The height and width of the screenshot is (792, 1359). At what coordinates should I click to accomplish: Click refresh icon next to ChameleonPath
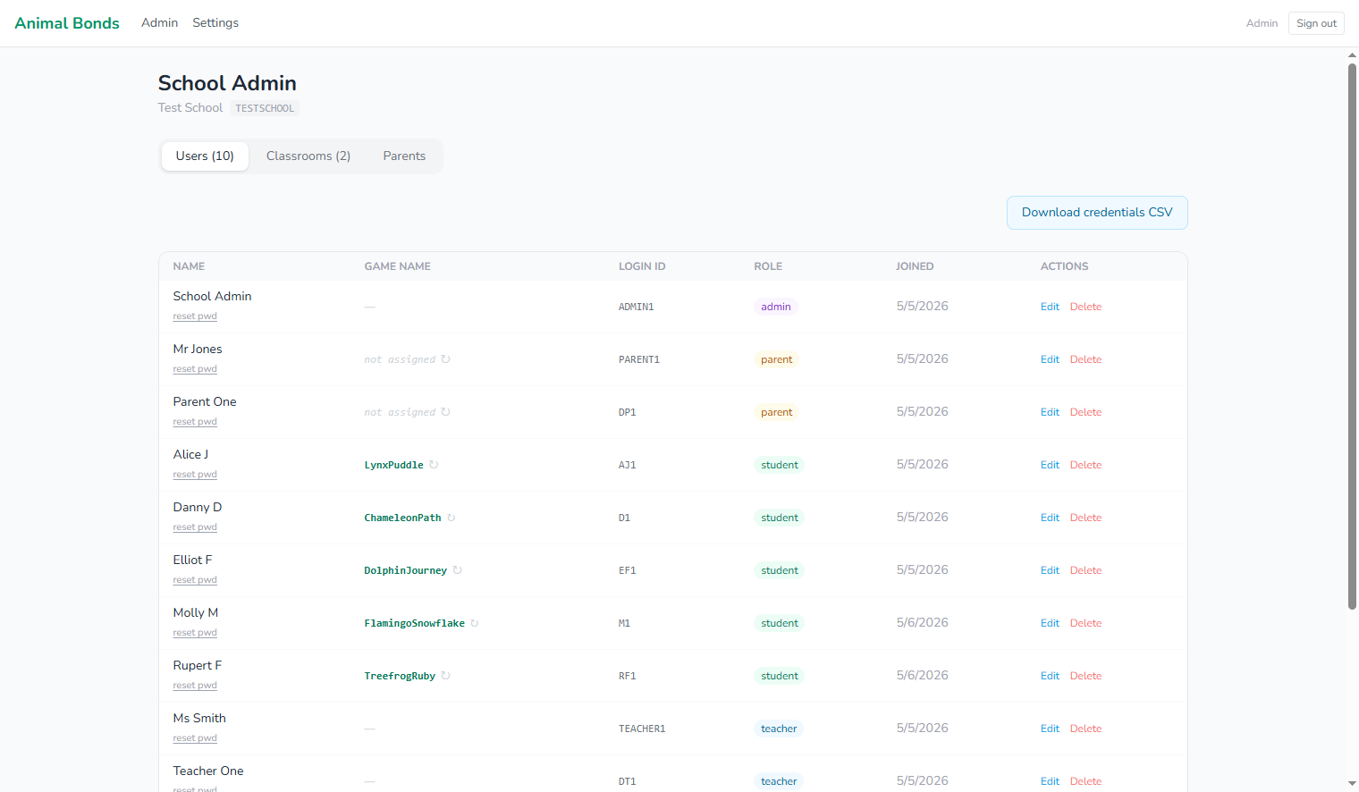point(452,518)
